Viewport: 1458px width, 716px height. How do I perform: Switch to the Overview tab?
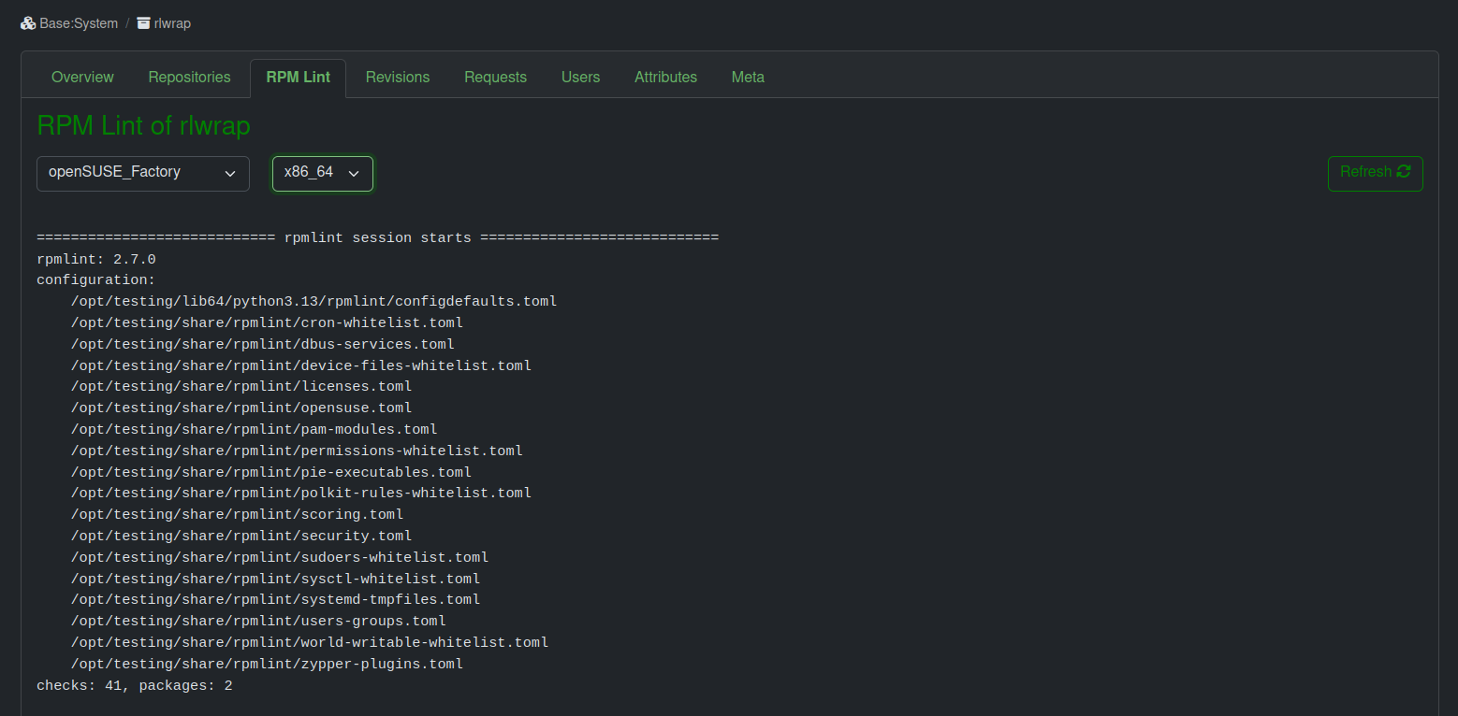point(82,78)
